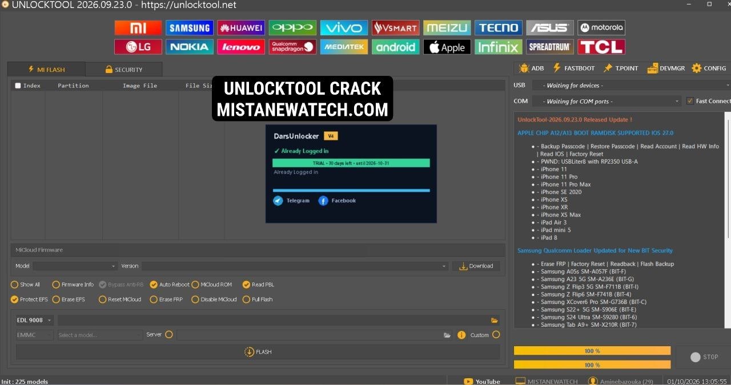The width and height of the screenshot is (731, 385).
Task: Select the OPPO brand logo
Action: pos(292,27)
